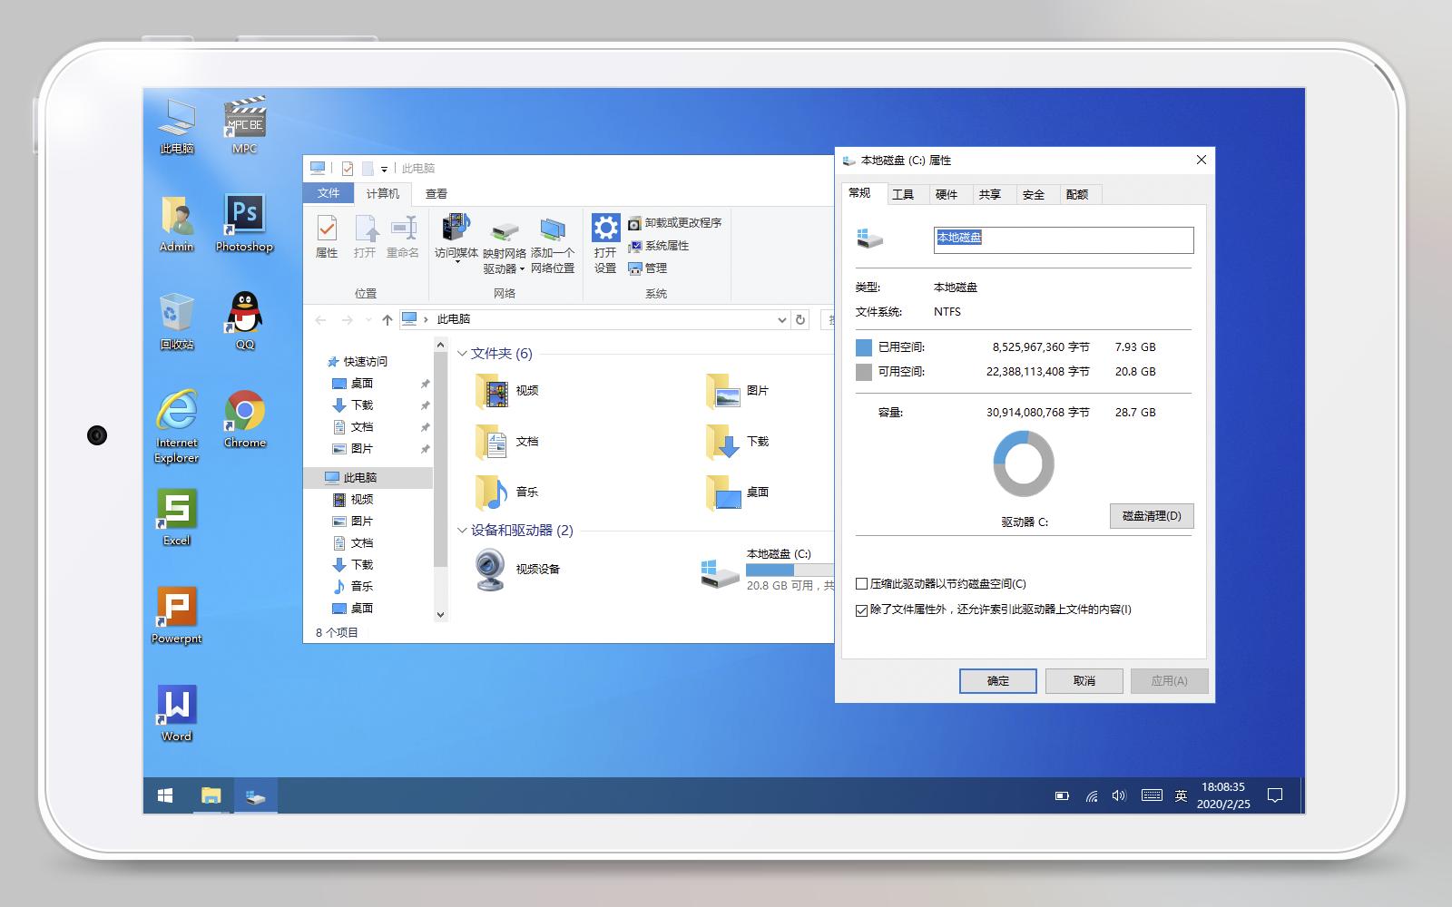1452x907 pixels.
Task: Open the address bar dropdown for 此电脑
Action: 781,320
